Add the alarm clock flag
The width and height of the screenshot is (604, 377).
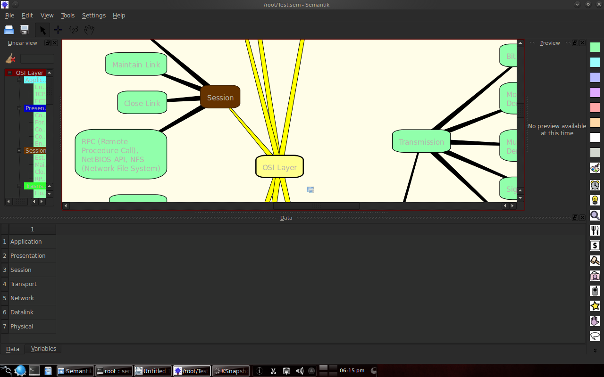pos(595,185)
